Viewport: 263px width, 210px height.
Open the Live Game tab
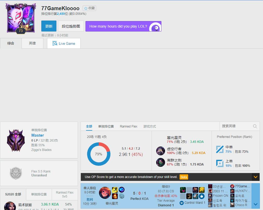coord(64,43)
